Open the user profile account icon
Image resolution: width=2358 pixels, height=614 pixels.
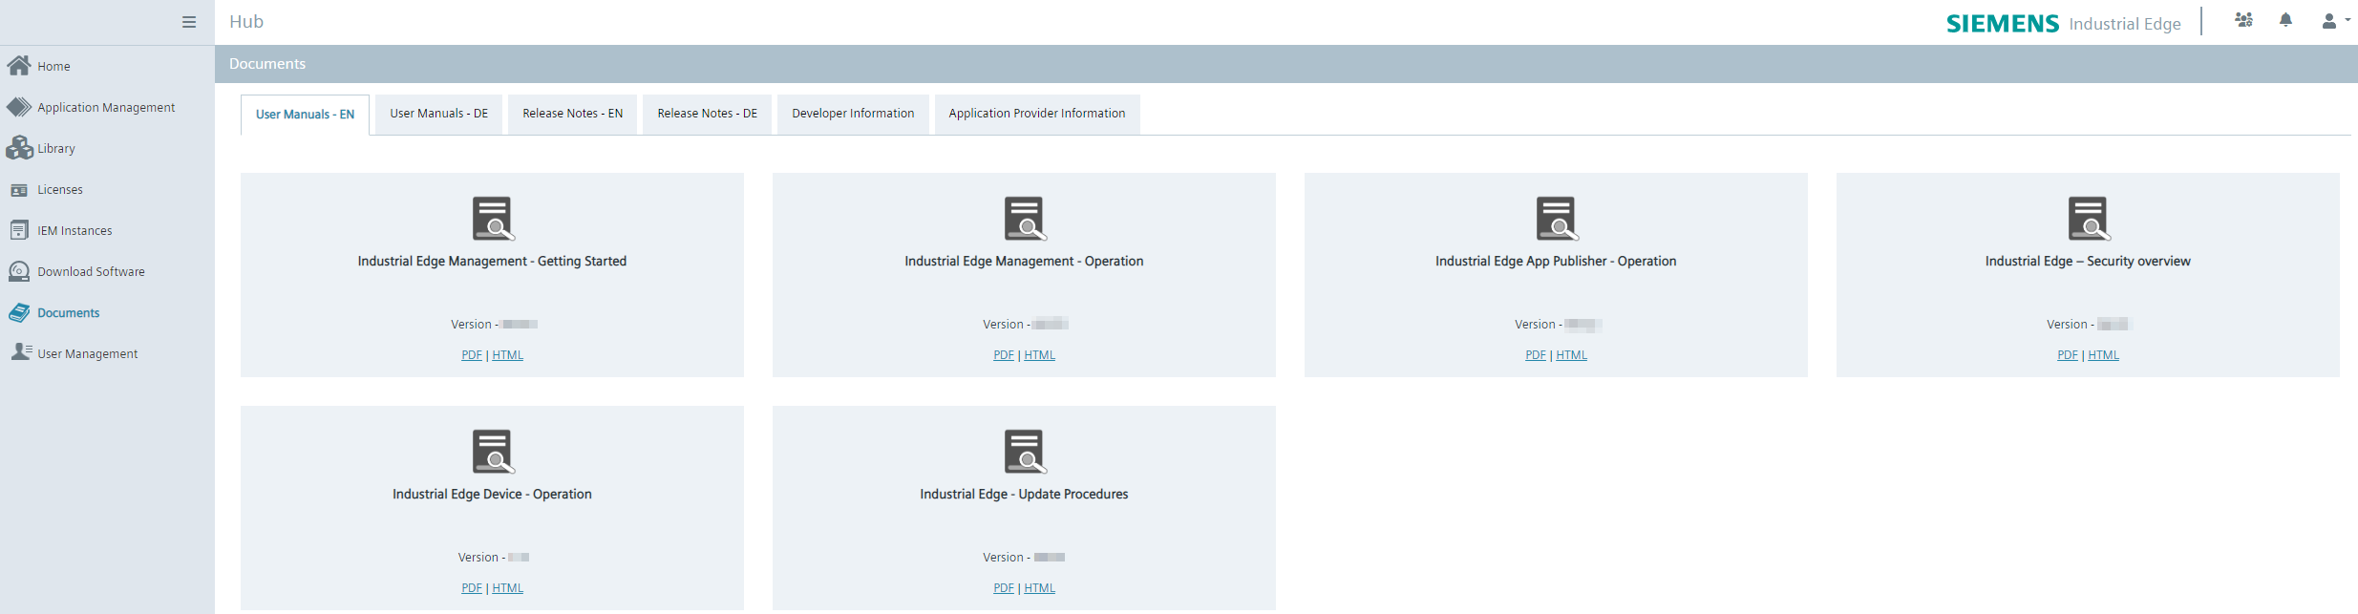coord(2329,21)
